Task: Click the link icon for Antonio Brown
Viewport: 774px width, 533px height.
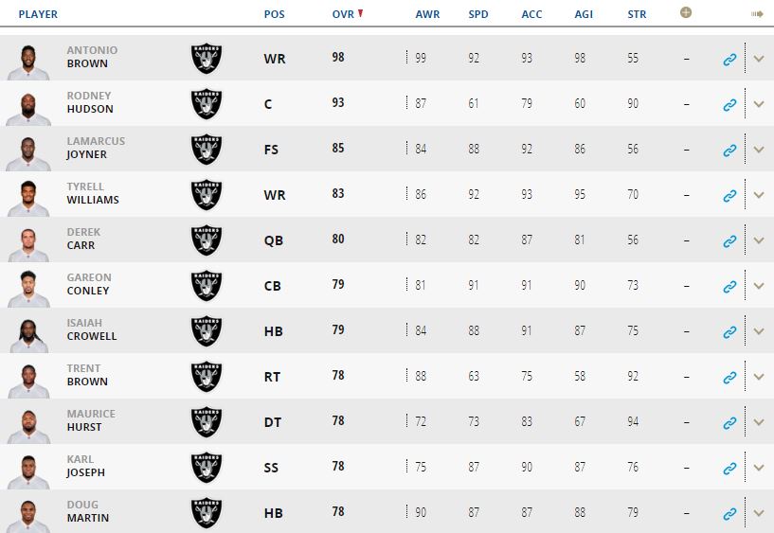Action: point(729,59)
